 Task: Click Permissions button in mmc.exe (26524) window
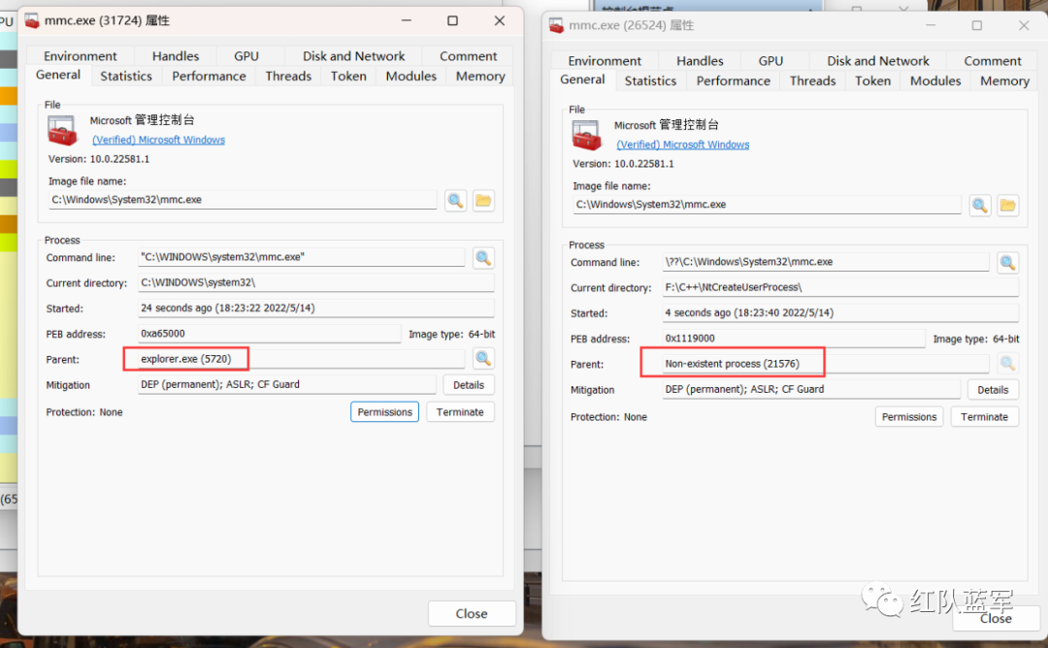click(x=909, y=417)
